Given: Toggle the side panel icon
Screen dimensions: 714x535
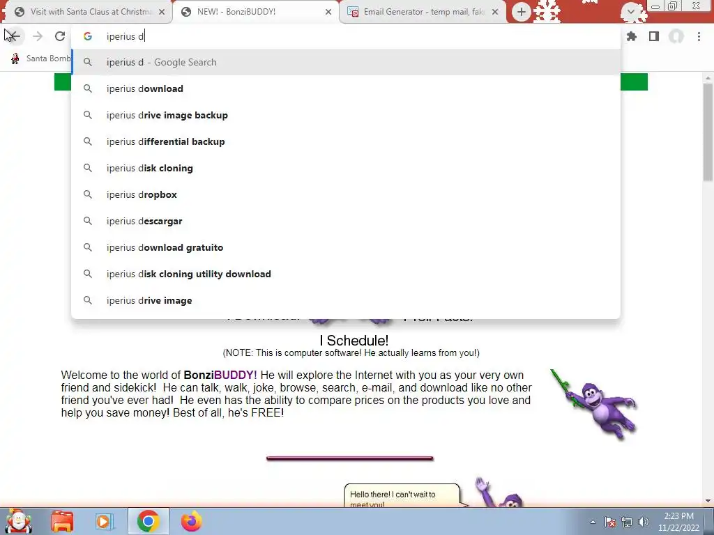Looking at the screenshot, I should point(654,36).
